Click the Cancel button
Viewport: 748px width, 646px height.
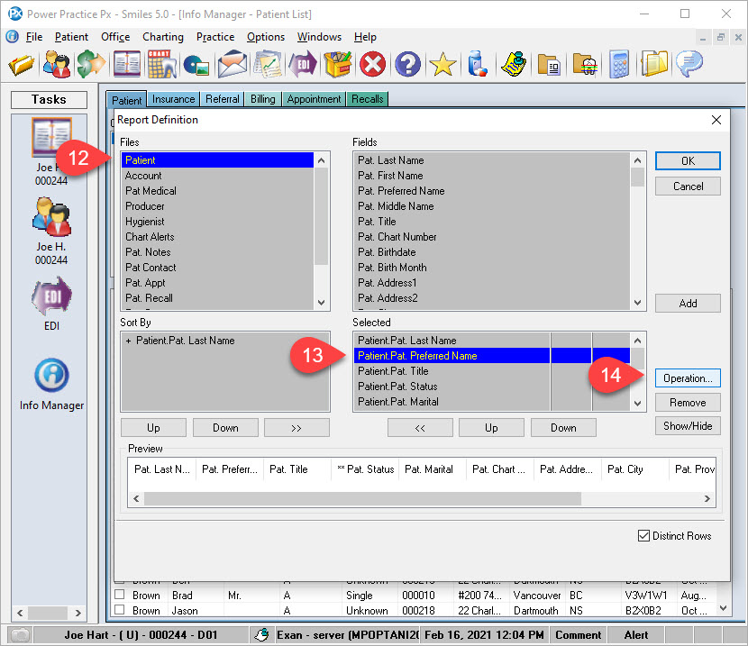click(688, 187)
